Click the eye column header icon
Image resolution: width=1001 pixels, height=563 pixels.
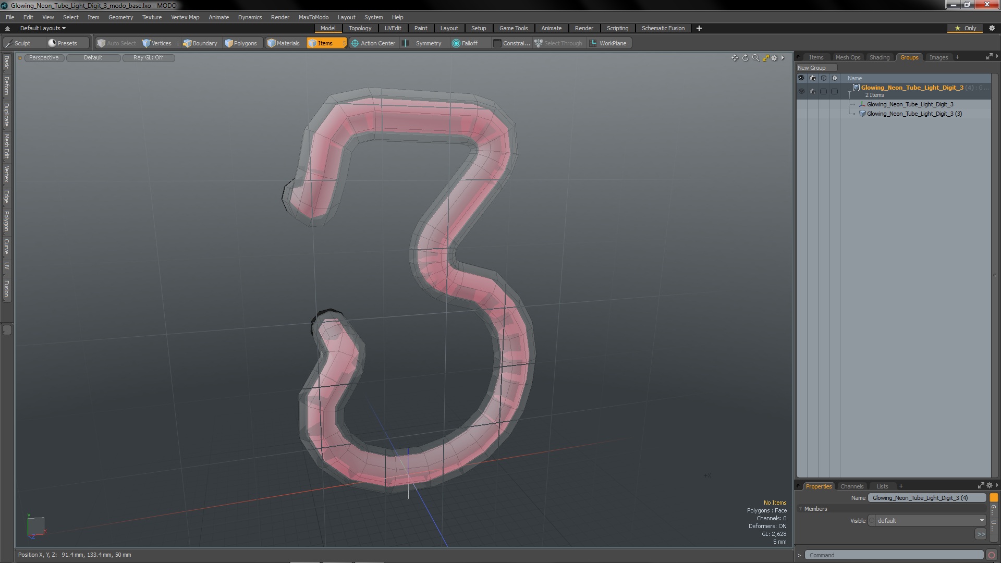coord(801,78)
